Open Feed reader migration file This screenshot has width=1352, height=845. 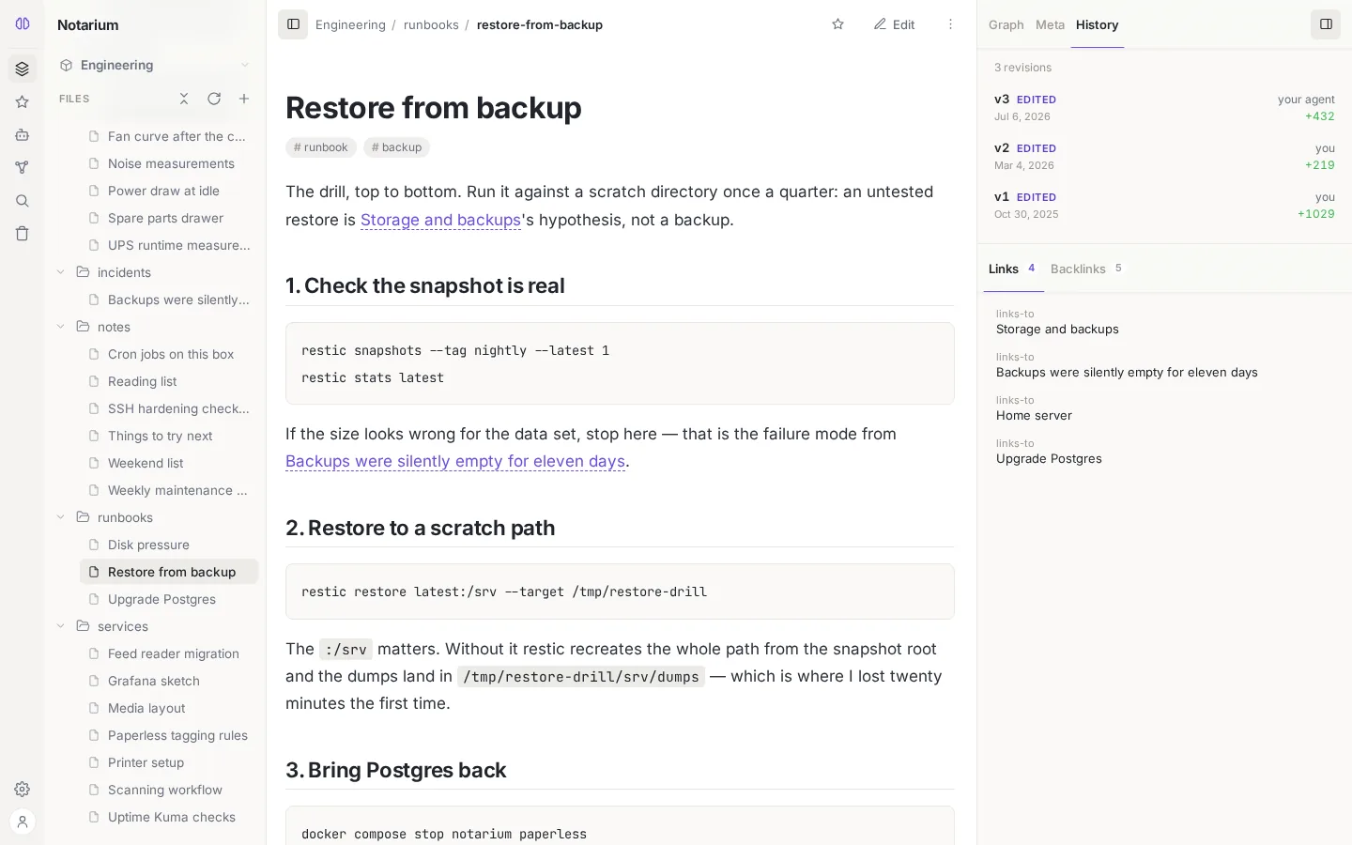point(169,653)
